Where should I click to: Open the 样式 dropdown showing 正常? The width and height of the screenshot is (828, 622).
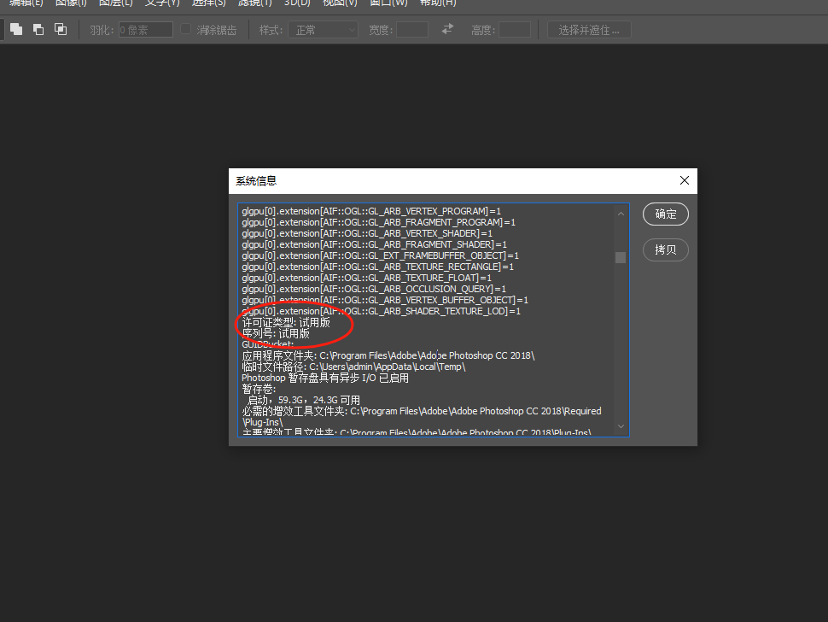click(x=324, y=30)
